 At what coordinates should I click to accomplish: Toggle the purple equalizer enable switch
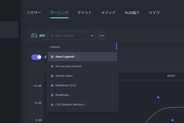point(36,57)
